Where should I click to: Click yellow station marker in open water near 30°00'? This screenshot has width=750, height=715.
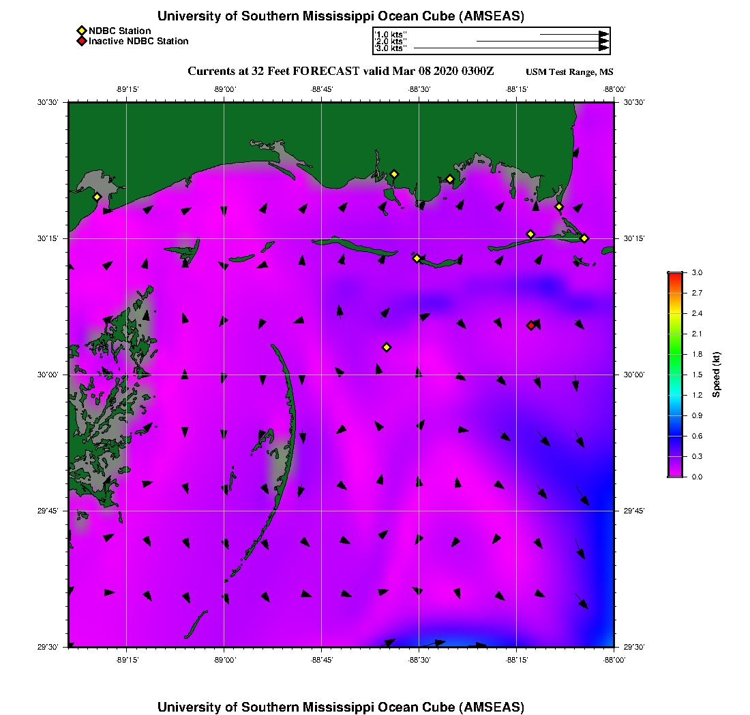(x=387, y=347)
